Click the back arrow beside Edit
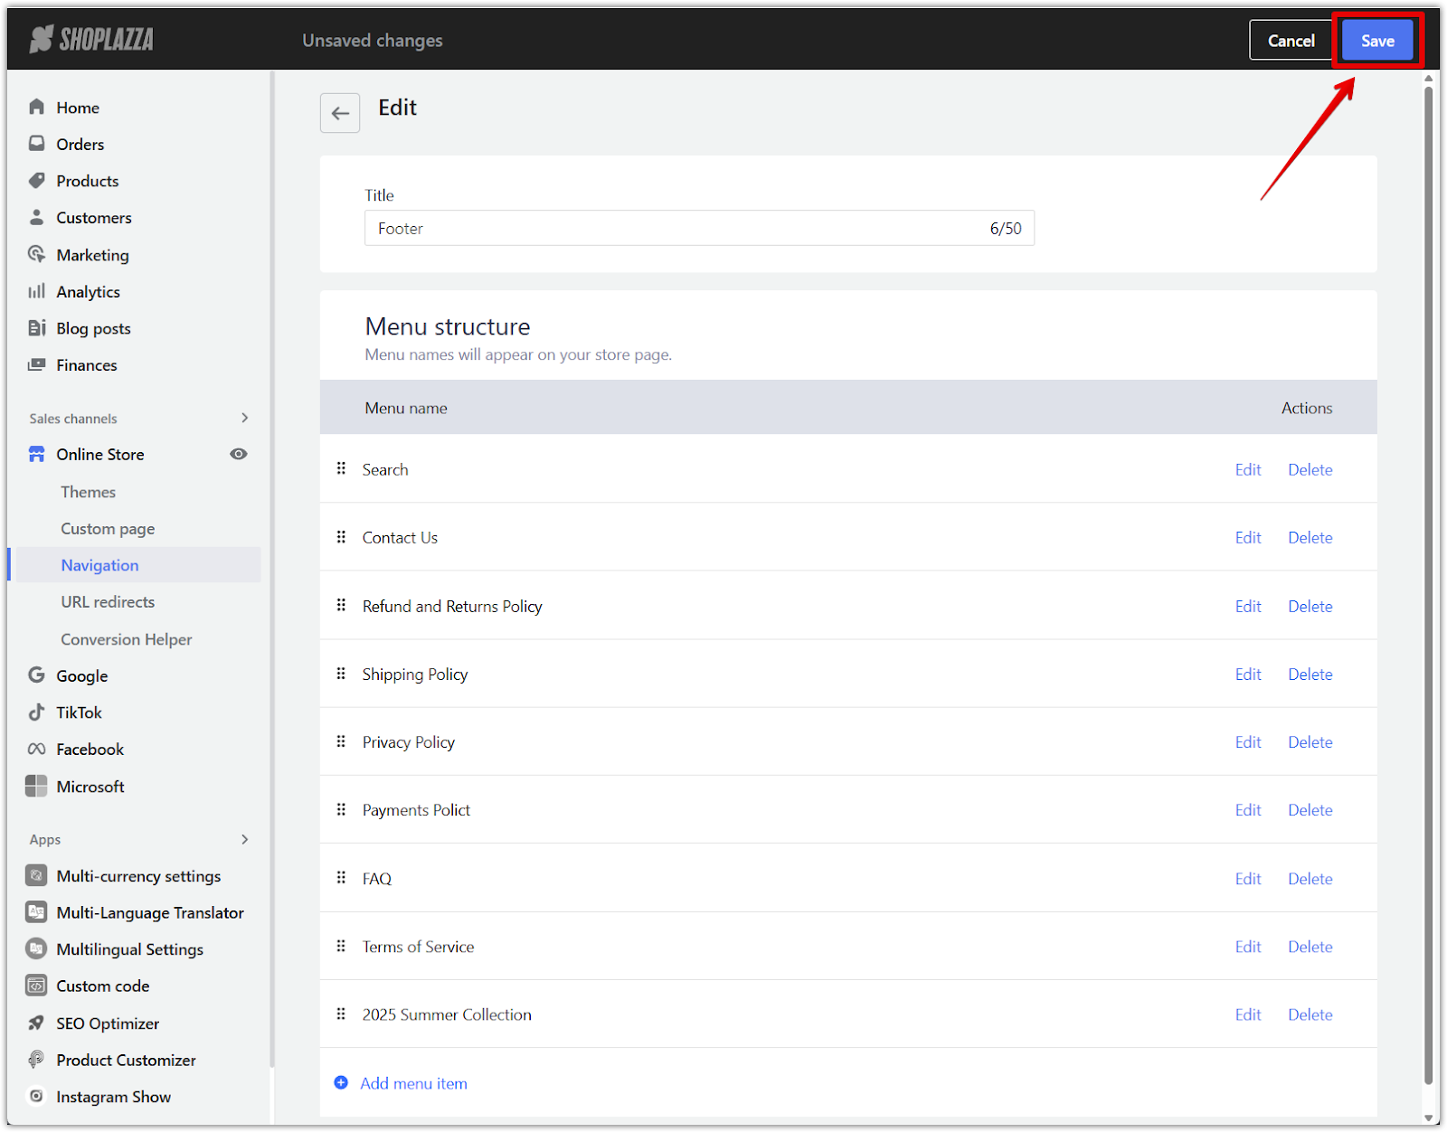This screenshot has width=1447, height=1132. pyautogui.click(x=340, y=113)
